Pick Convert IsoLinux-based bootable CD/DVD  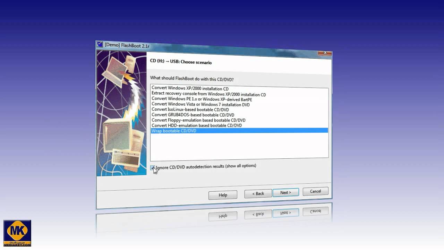tap(239, 110)
